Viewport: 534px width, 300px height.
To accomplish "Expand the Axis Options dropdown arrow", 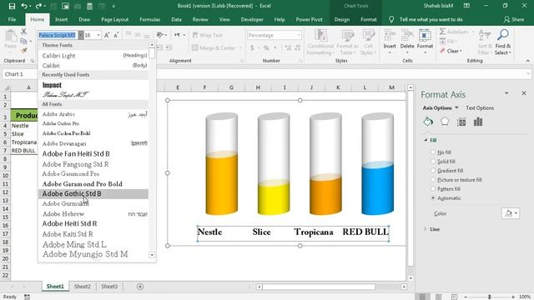I will pyautogui.click(x=456, y=107).
